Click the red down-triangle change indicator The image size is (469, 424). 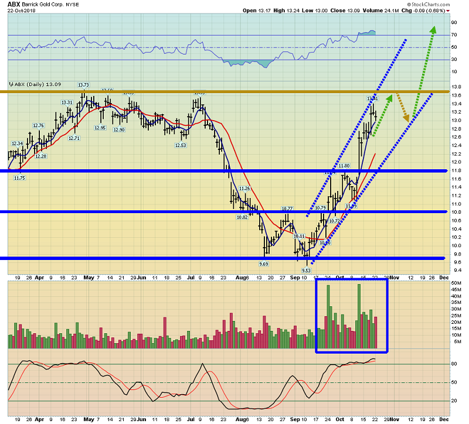click(x=448, y=11)
